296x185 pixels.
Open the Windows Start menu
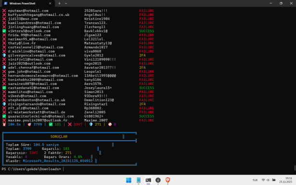[x=129, y=180]
